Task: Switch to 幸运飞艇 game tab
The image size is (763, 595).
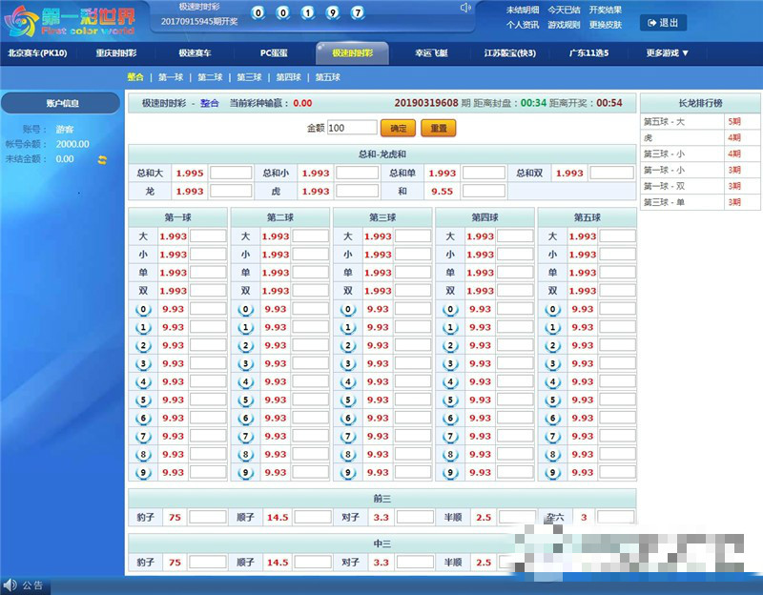Action: pos(431,53)
